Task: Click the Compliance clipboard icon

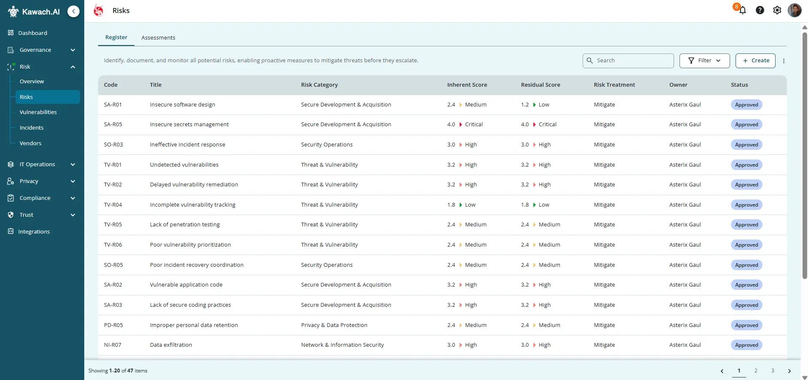Action: coord(11,198)
